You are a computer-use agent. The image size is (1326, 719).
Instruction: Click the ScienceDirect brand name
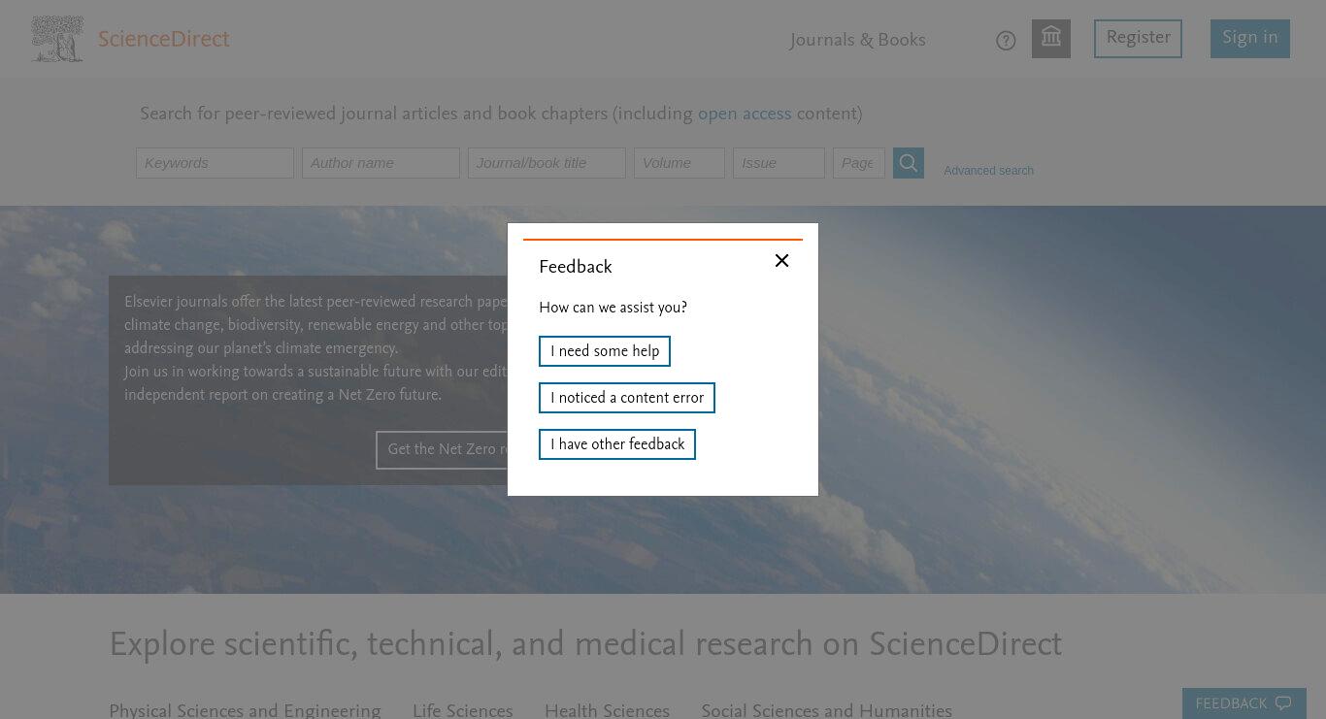[x=163, y=40]
